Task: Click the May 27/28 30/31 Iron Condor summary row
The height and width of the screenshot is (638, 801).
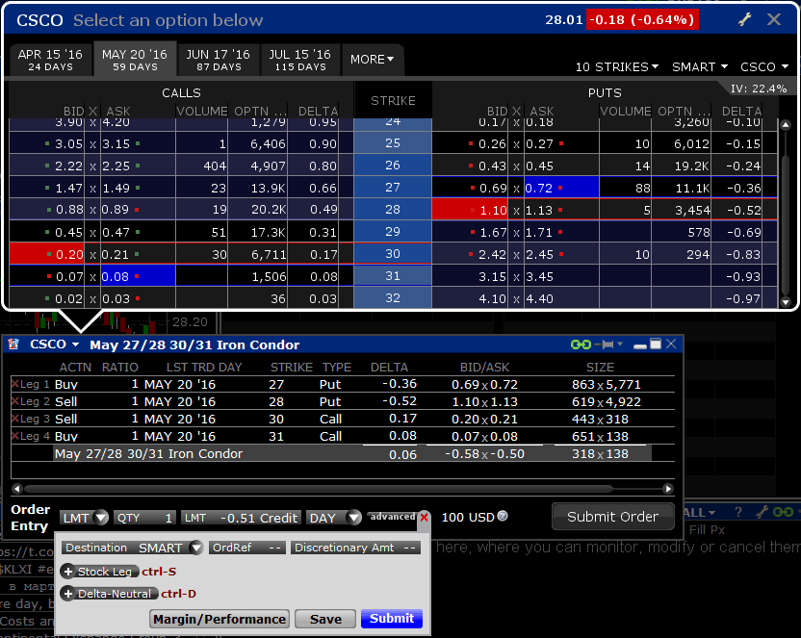Action: coord(352,454)
